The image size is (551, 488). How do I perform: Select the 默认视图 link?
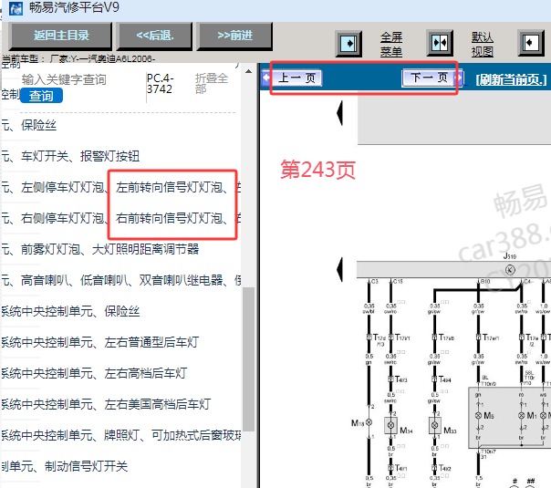(482, 44)
